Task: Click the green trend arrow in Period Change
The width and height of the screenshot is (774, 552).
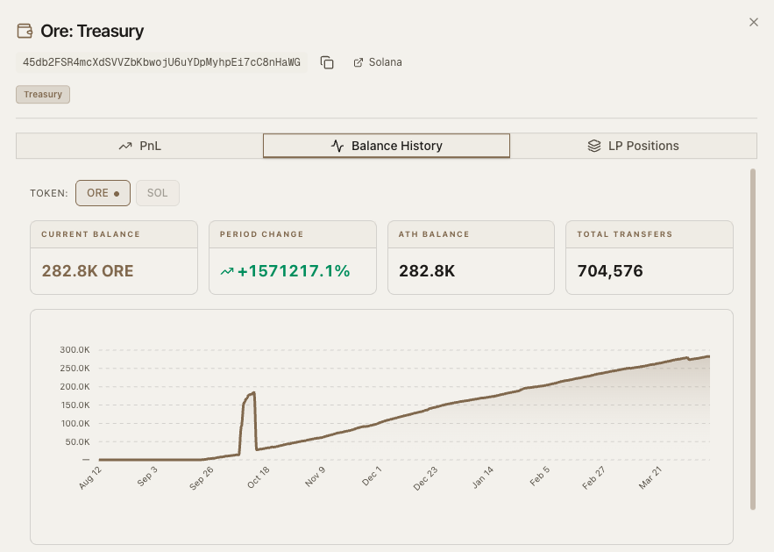Action: point(226,271)
